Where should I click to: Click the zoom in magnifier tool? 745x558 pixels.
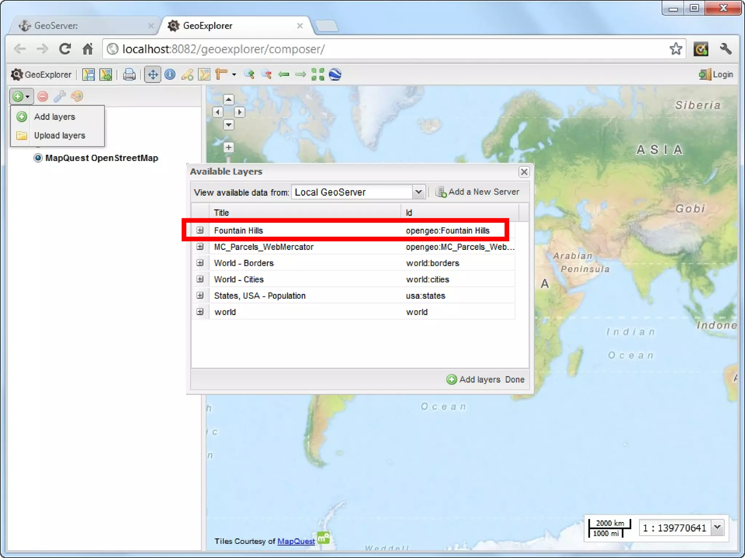click(x=249, y=74)
